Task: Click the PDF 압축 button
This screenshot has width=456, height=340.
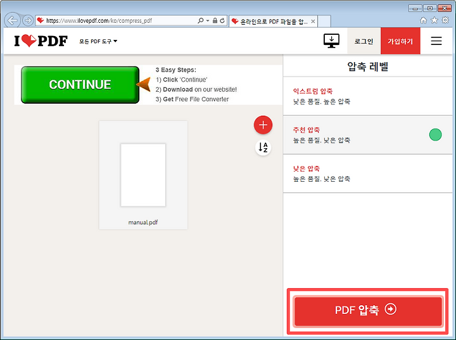Action: click(x=367, y=310)
